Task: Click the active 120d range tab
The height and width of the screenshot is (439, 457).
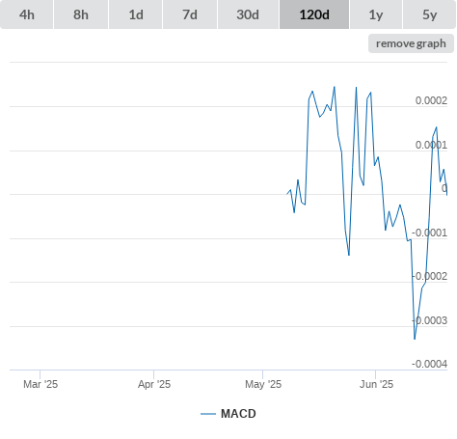Action: tap(314, 14)
